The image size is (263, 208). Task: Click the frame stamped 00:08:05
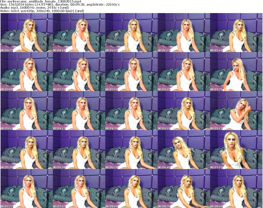[131, 189]
